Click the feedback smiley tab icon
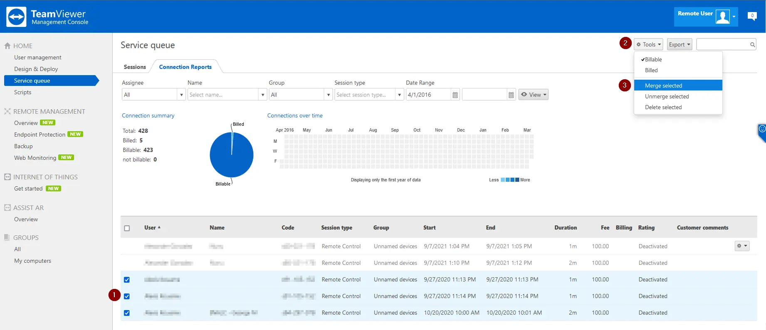 click(x=762, y=129)
